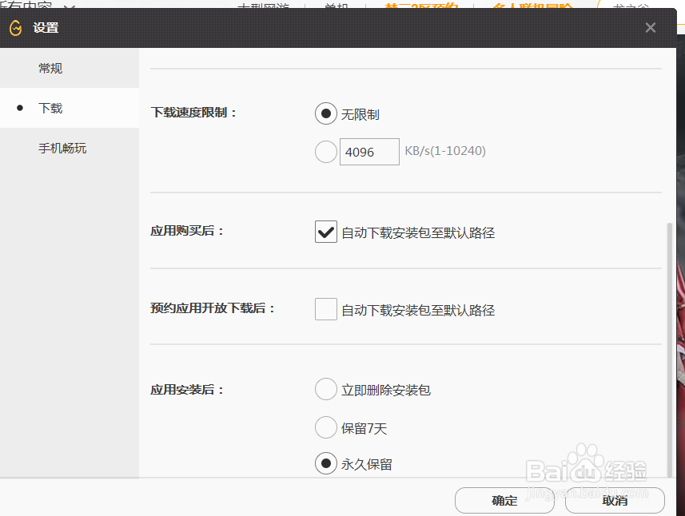Click the WeGame logo in the settings title bar
Image resolution: width=685 pixels, height=516 pixels.
(x=16, y=28)
